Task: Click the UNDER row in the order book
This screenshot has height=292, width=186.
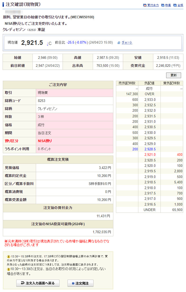Action: [149, 210]
